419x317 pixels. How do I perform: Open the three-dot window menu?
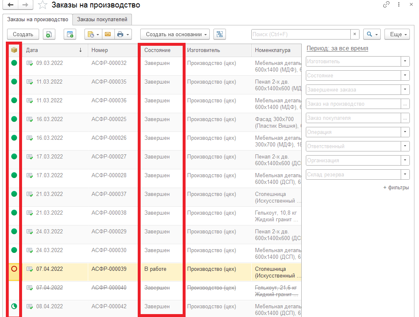tap(399, 5)
